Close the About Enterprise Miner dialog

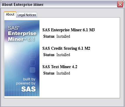[120, 4]
